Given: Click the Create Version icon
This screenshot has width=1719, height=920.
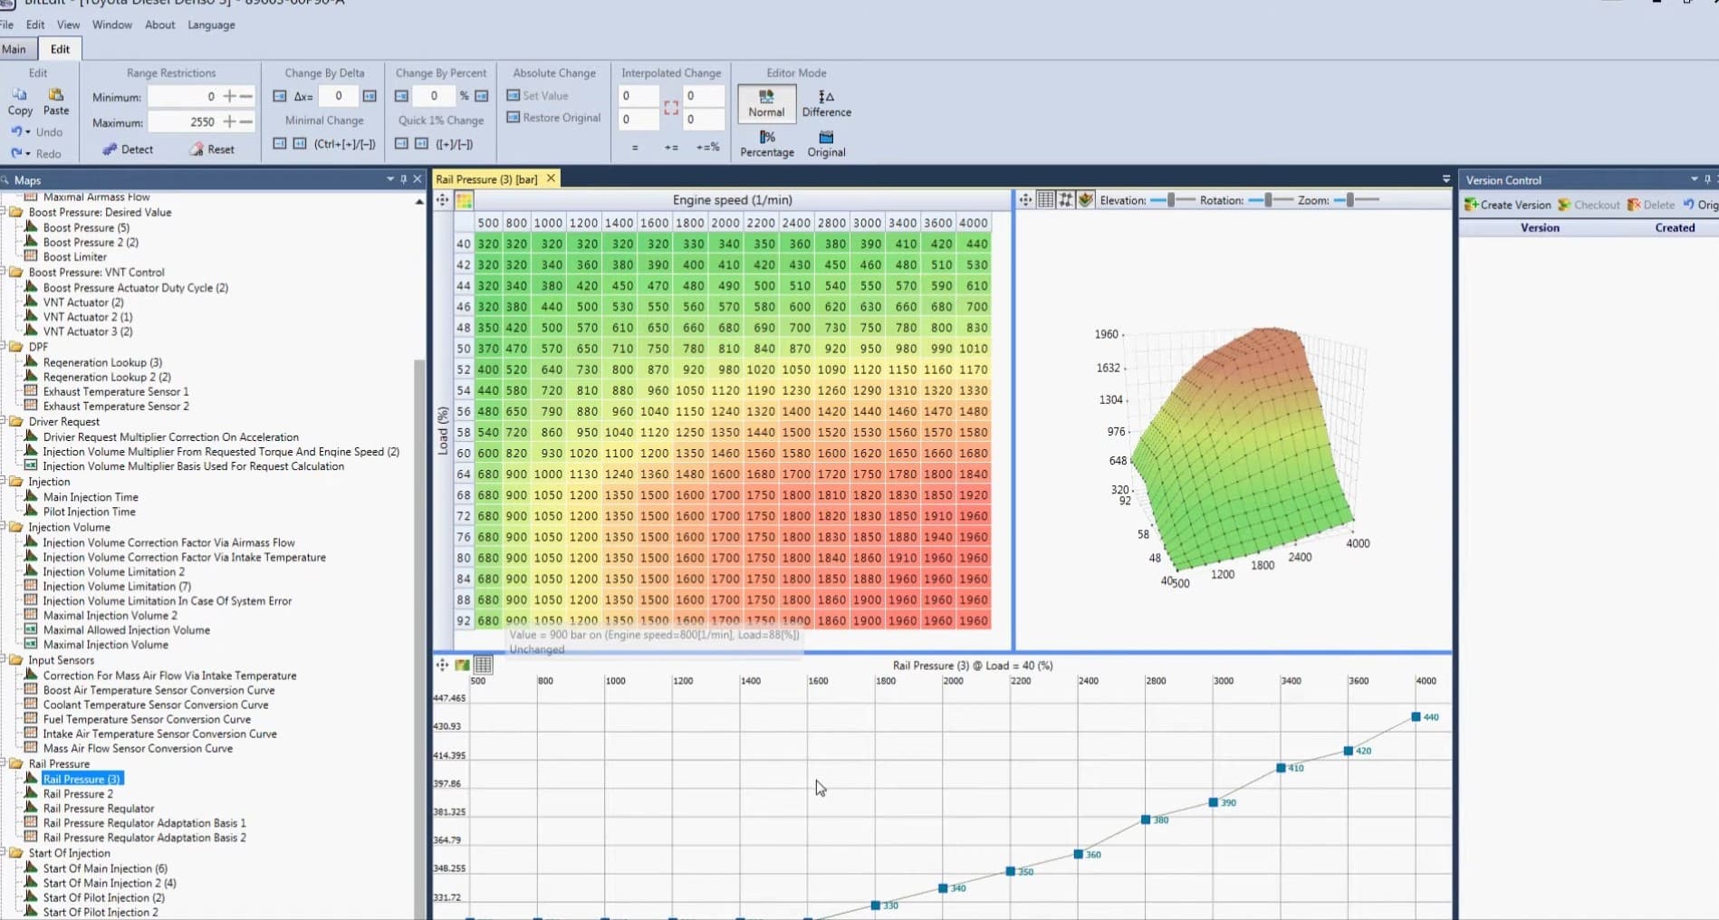Looking at the screenshot, I should [x=1472, y=205].
